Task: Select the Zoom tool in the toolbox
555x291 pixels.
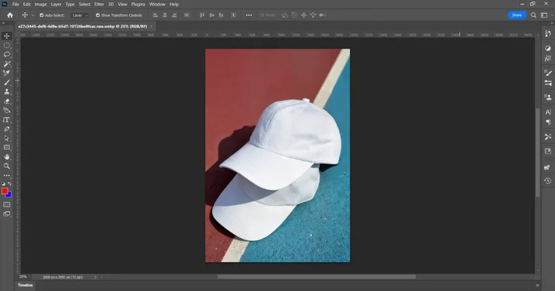Action: tap(7, 166)
